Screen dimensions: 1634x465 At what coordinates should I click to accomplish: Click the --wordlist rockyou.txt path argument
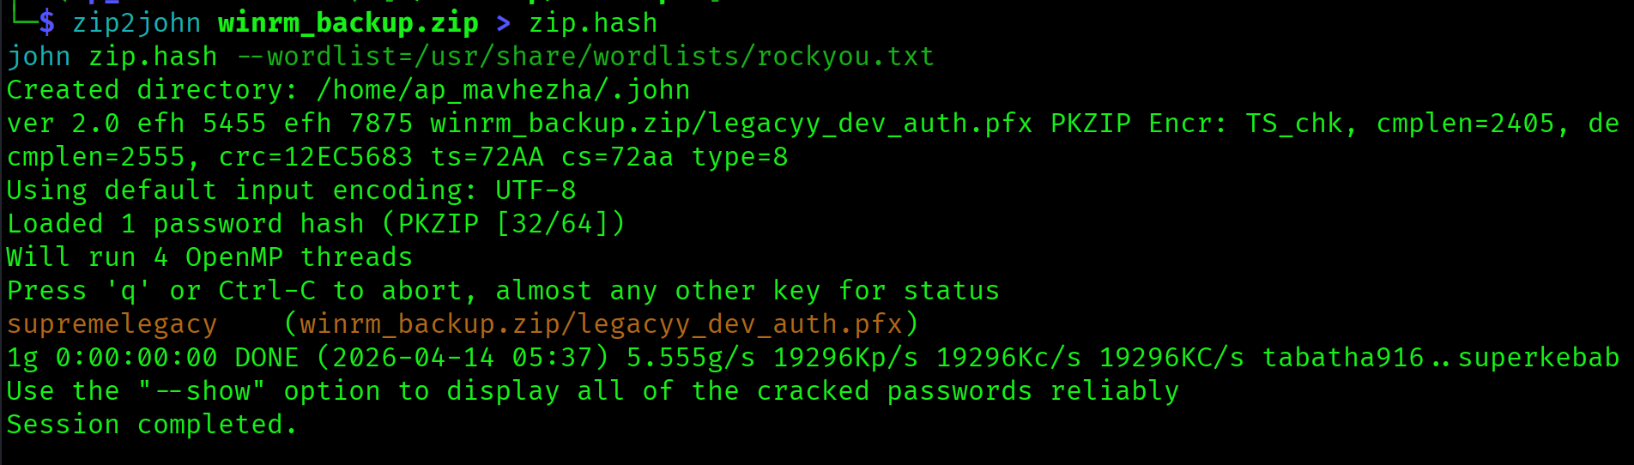coord(585,57)
